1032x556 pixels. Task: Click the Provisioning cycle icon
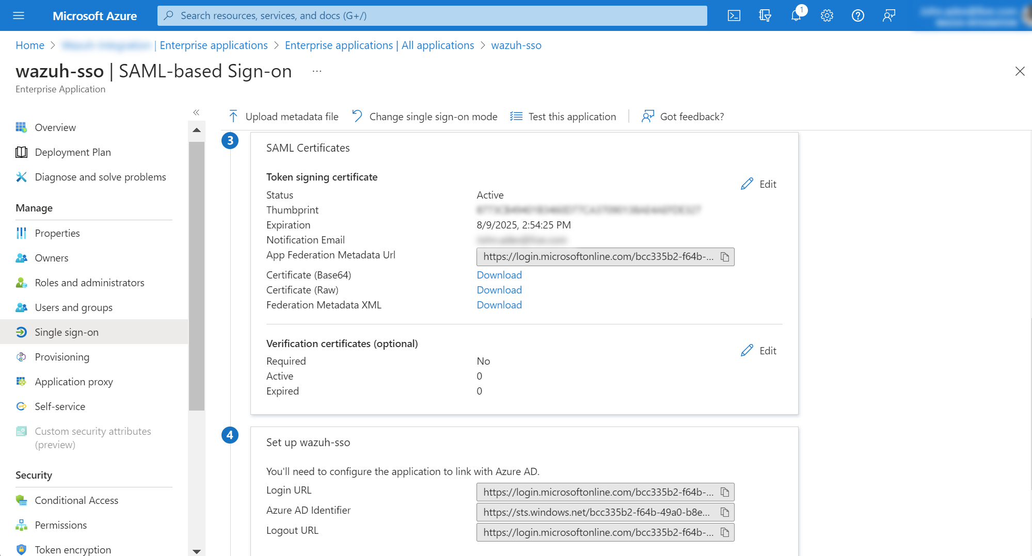tap(21, 357)
